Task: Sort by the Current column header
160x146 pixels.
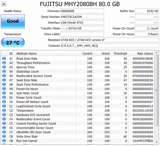Action: tap(85, 54)
